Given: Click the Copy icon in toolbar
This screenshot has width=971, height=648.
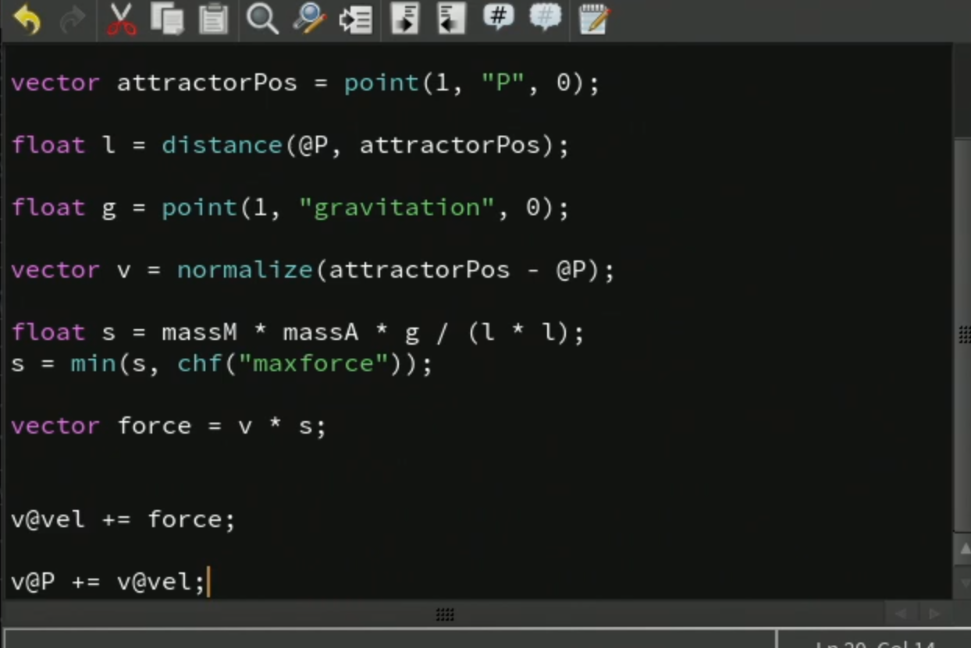Looking at the screenshot, I should 167,19.
